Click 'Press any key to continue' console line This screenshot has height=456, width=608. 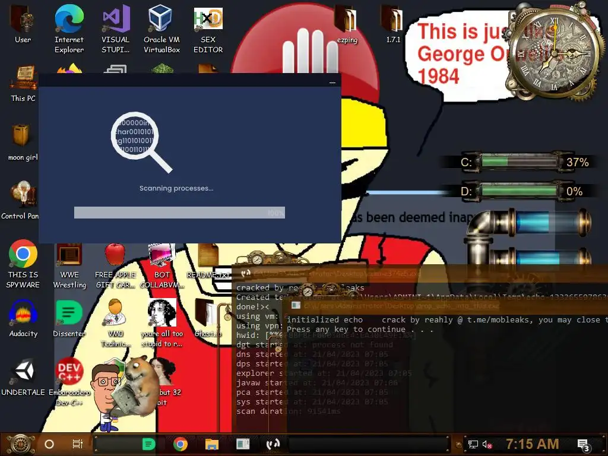point(359,330)
